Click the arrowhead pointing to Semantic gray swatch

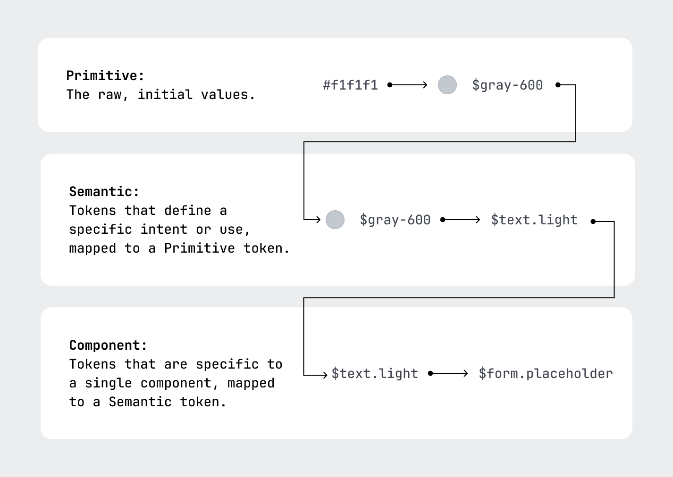[x=318, y=220]
